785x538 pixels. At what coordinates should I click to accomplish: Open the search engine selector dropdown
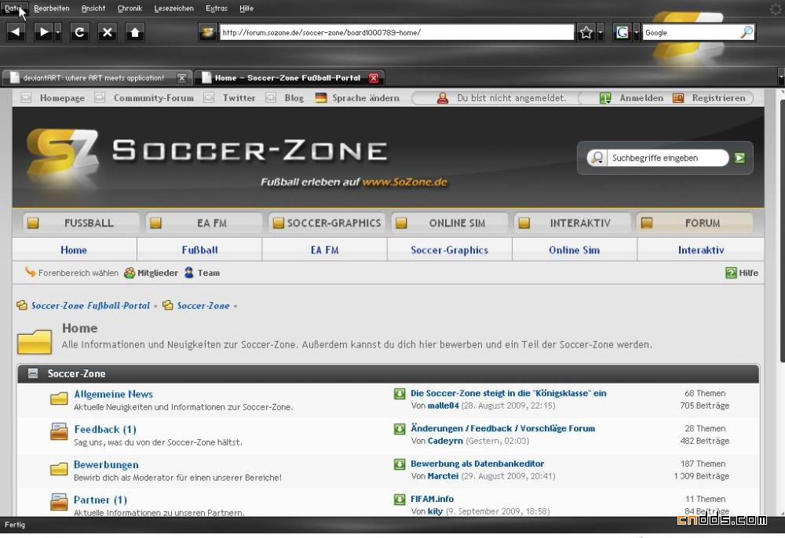click(636, 32)
